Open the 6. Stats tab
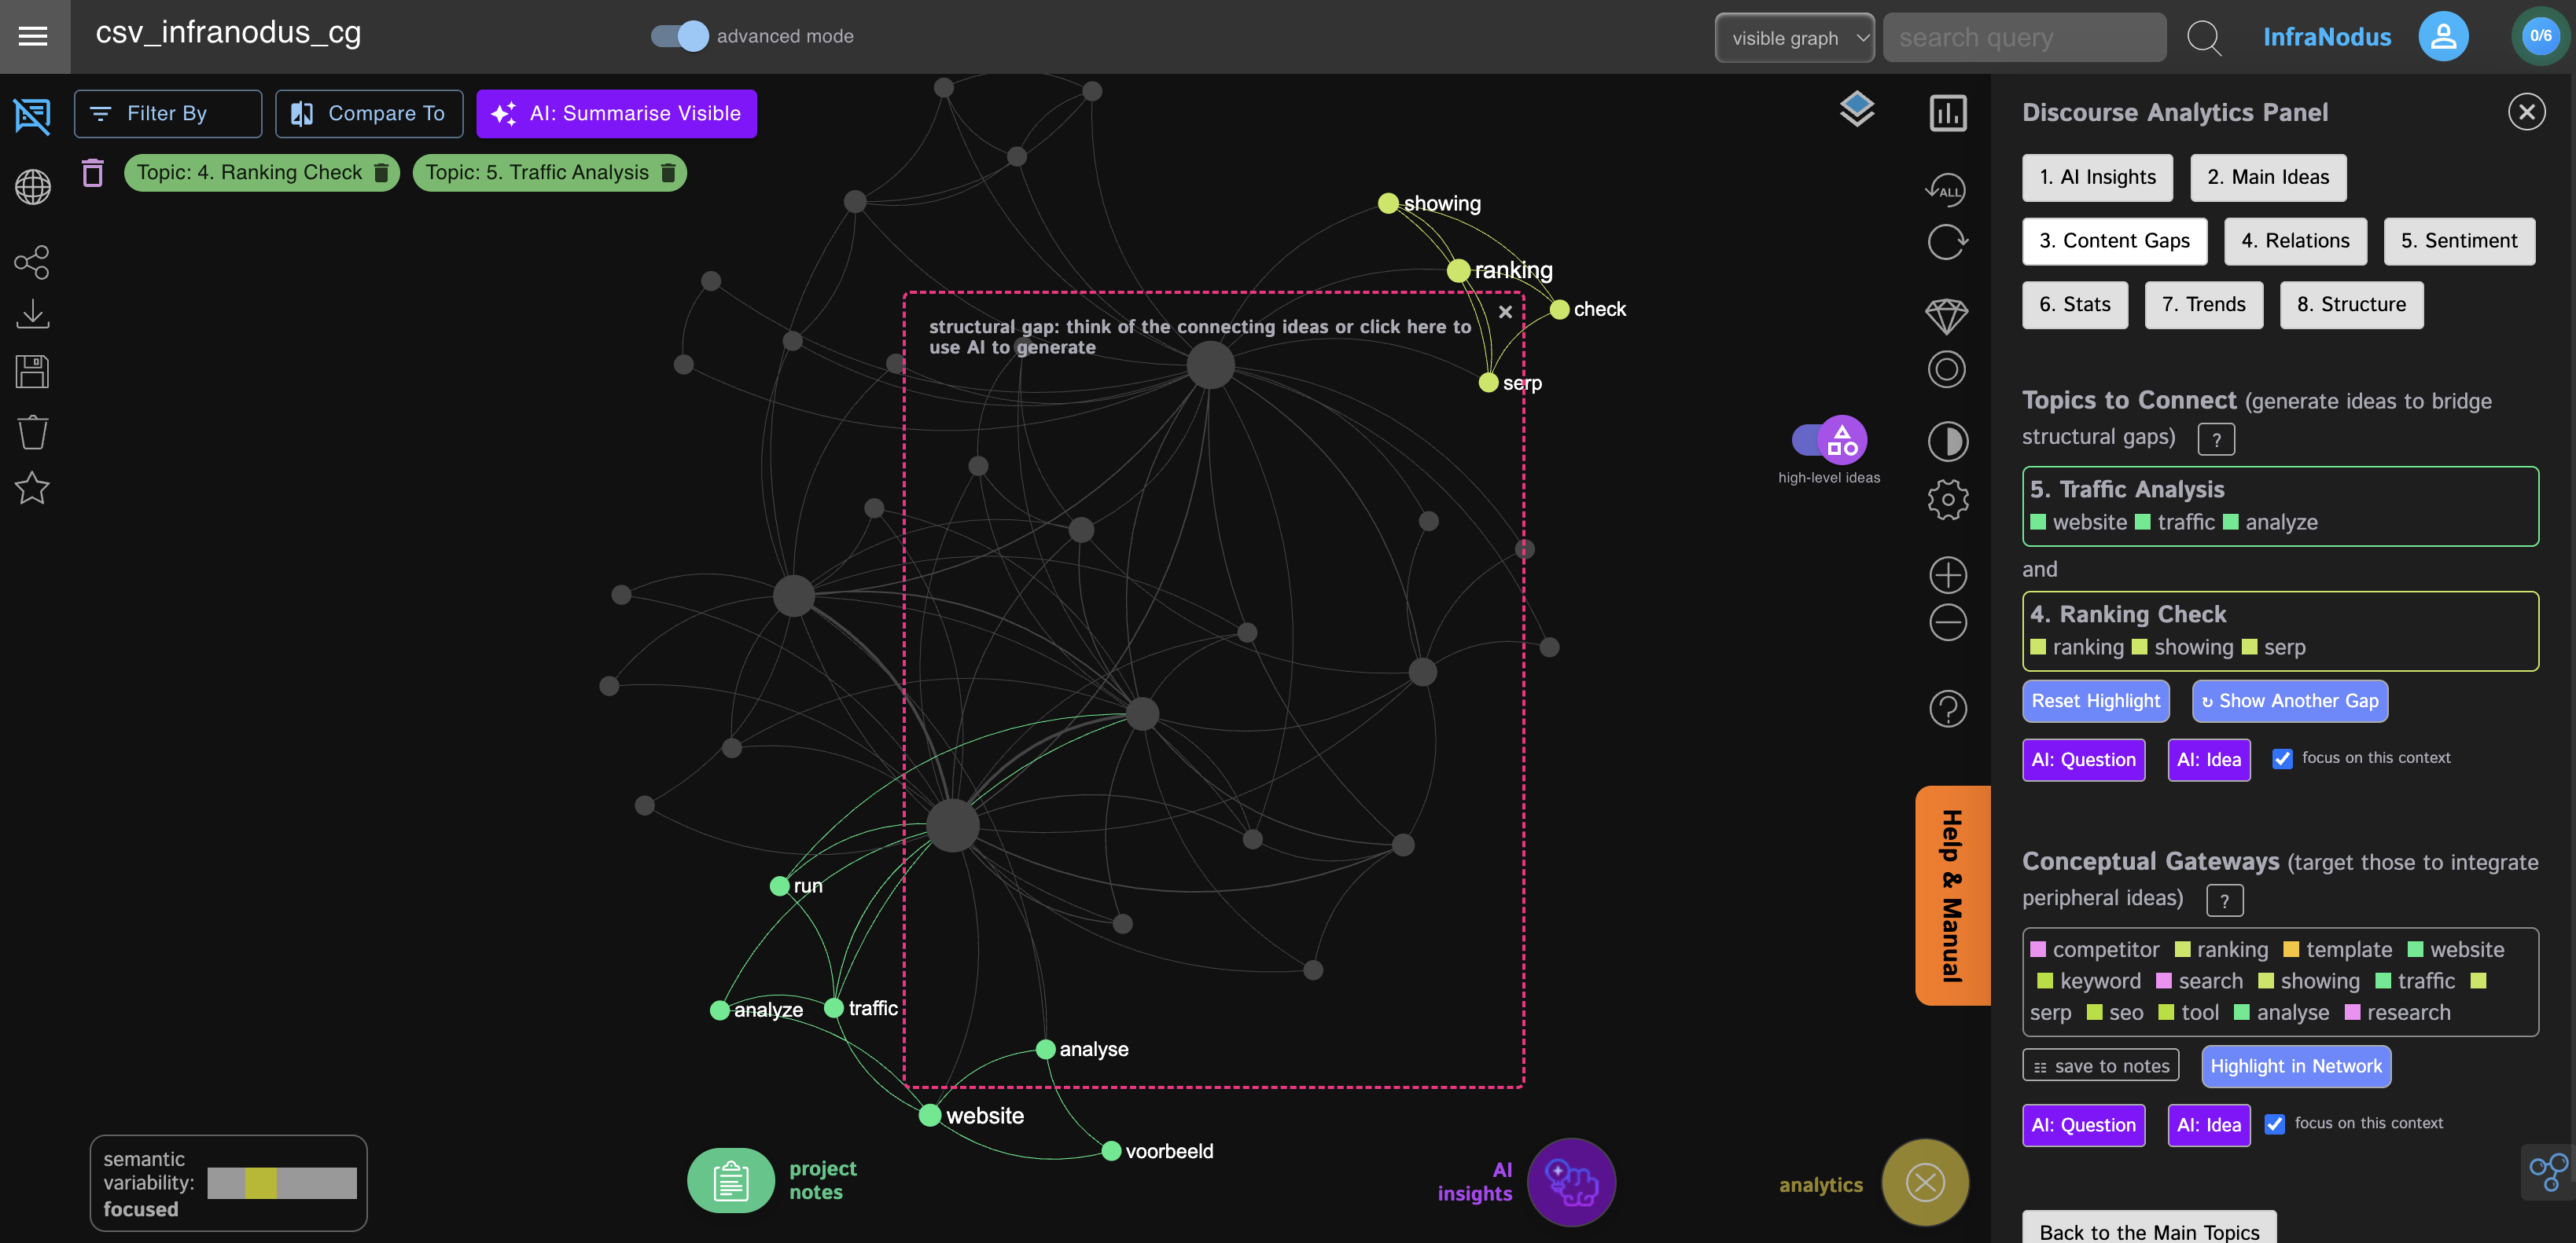The image size is (2576, 1243). [2075, 305]
